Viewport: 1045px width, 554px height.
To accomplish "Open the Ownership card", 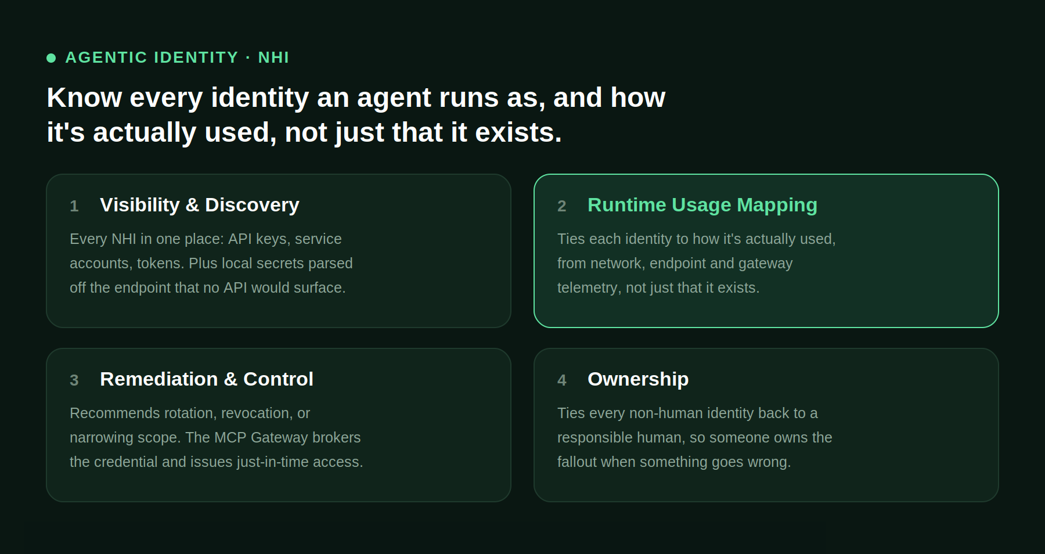I will (x=766, y=425).
